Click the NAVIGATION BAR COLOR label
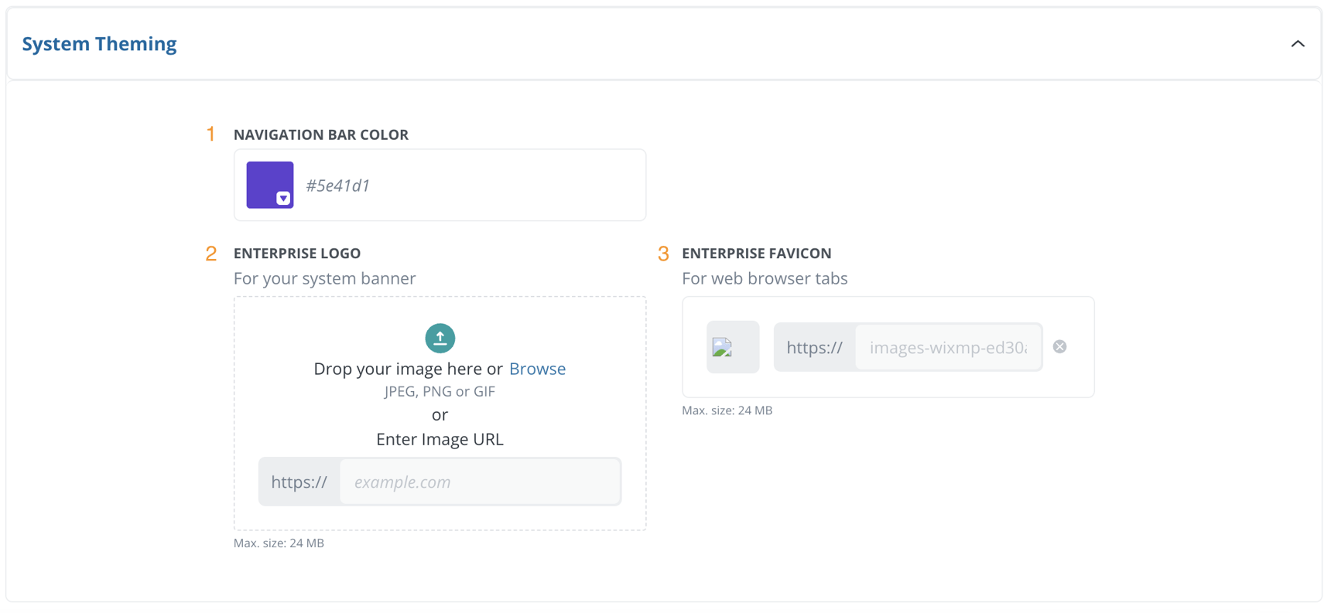The image size is (1331, 613). (x=321, y=135)
